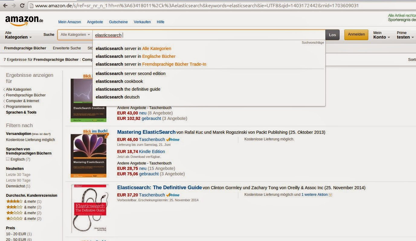416x241 pixels.
Task: Filter Neuheiten by Letzte 30 Tage
Action: [x=18, y=175]
